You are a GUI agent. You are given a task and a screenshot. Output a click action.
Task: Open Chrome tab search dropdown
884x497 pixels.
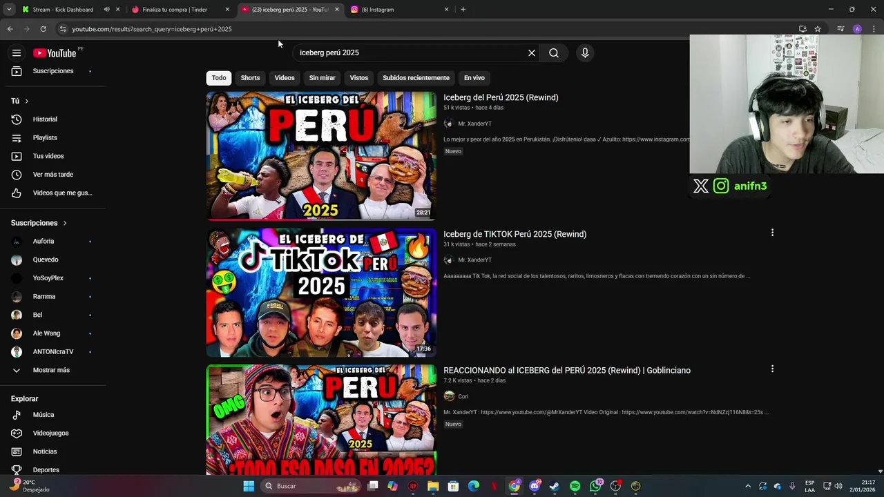[x=9, y=10]
